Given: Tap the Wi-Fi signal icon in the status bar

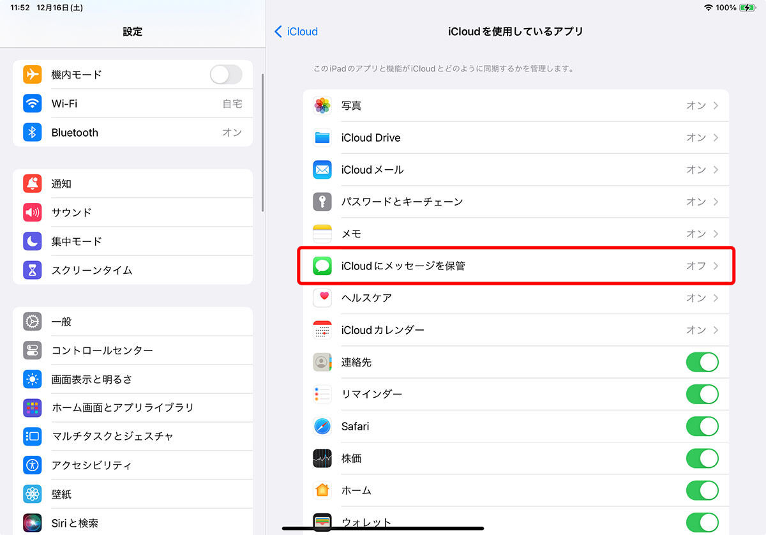Looking at the screenshot, I should (708, 8).
